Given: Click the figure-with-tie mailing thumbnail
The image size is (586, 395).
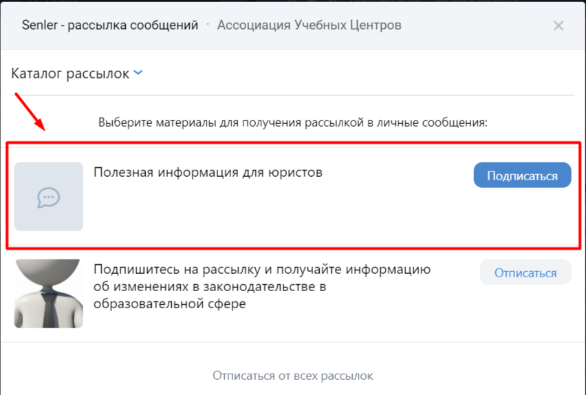Looking at the screenshot, I should pos(49,294).
